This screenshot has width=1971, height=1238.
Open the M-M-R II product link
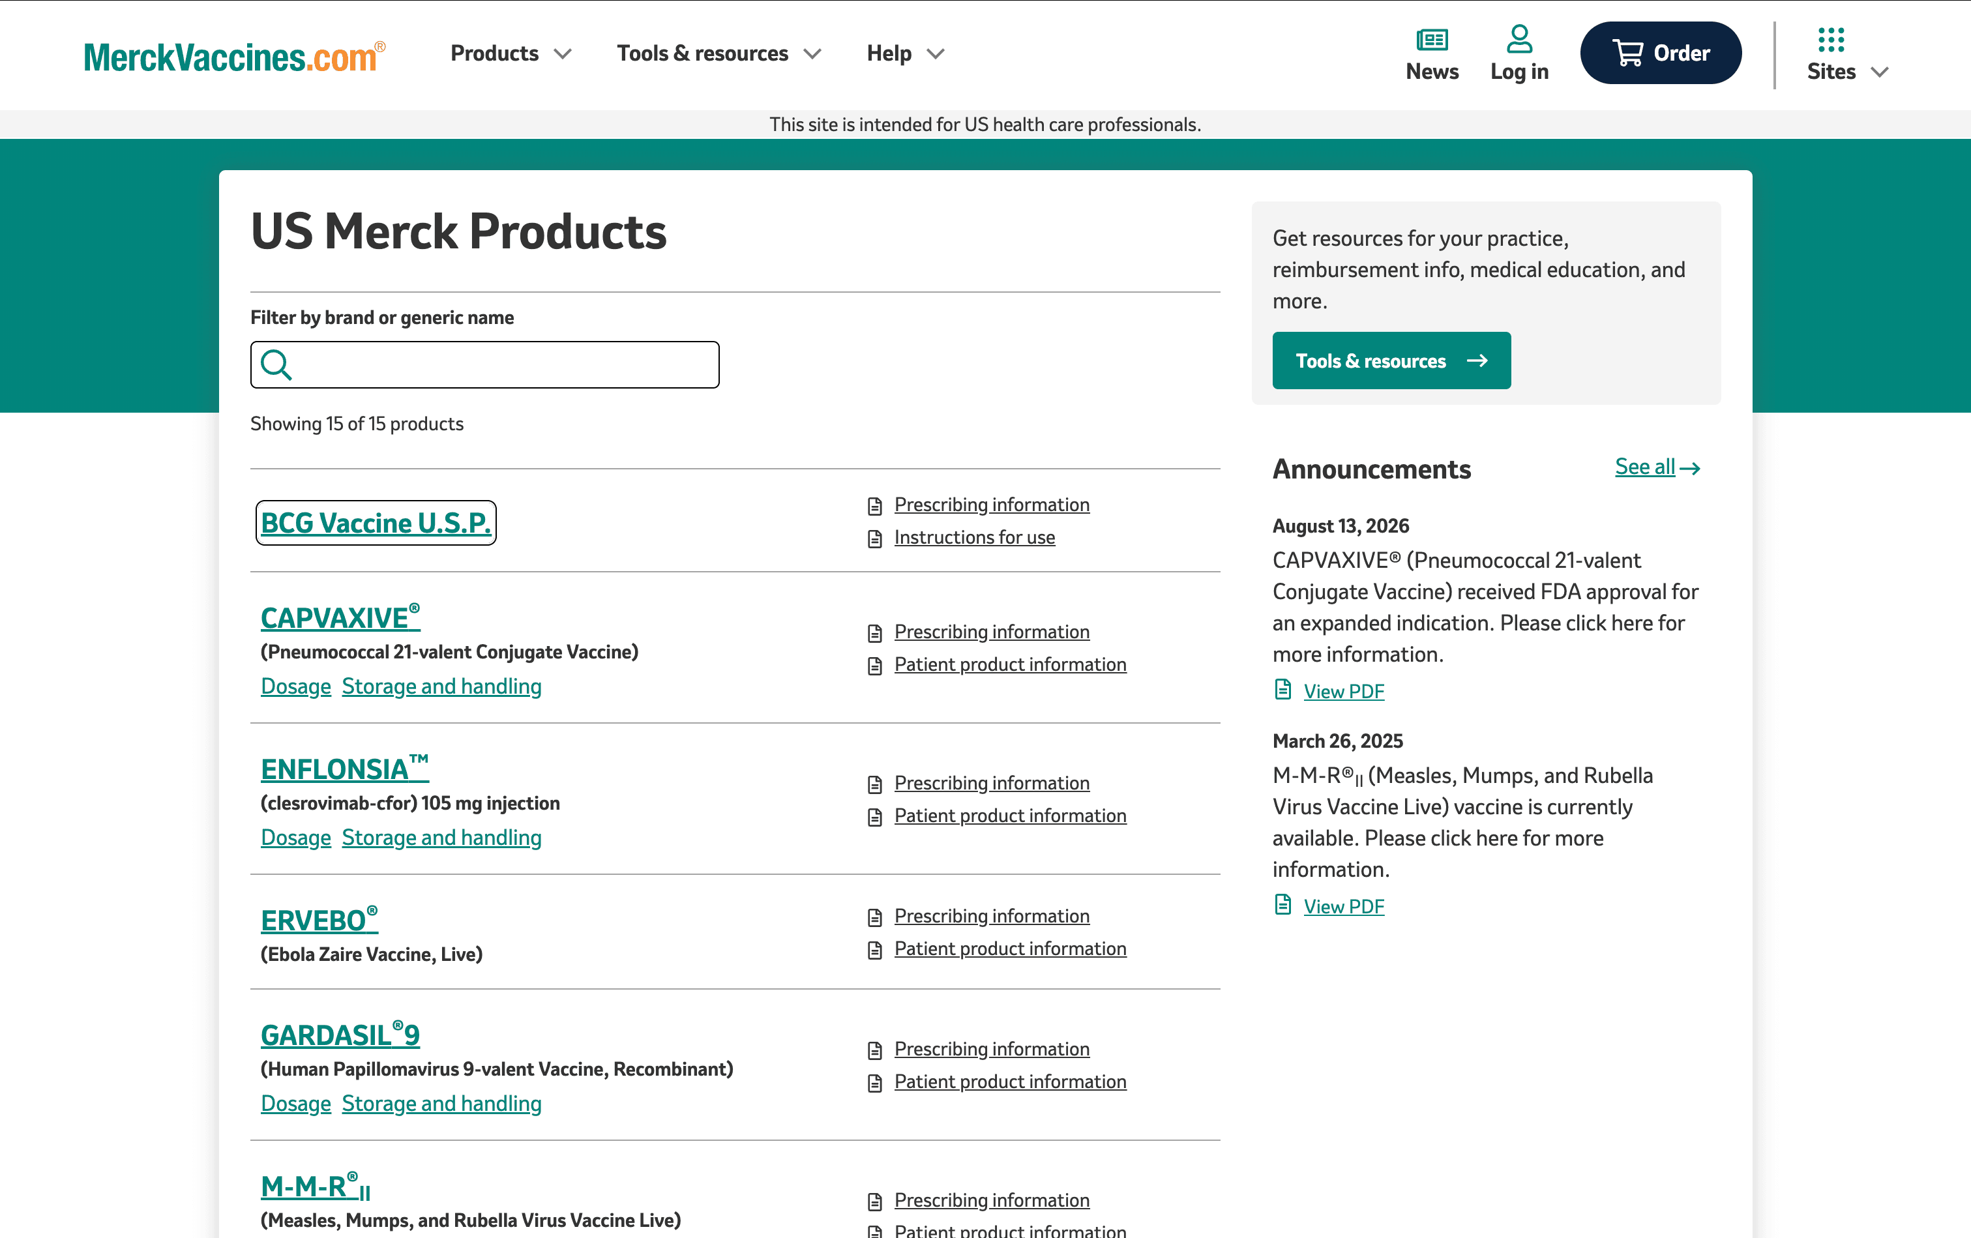point(316,1186)
